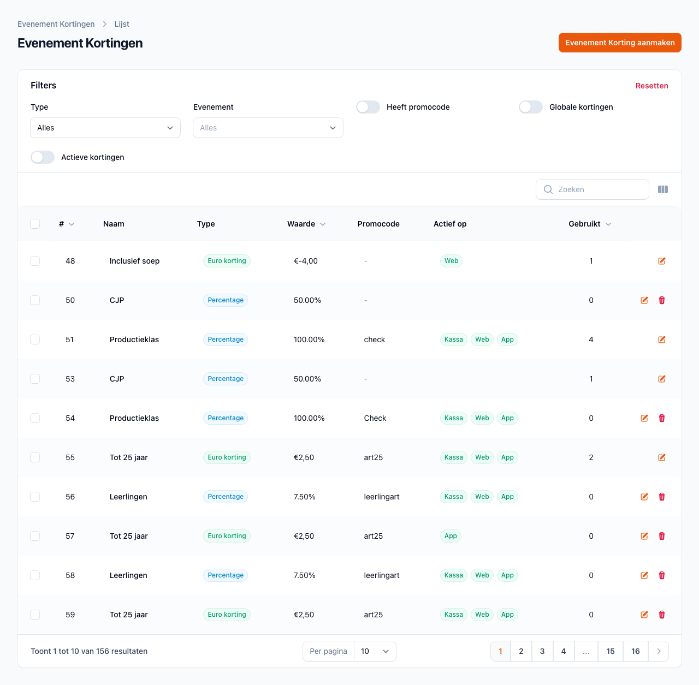Open the Type filter dropdown

point(105,128)
